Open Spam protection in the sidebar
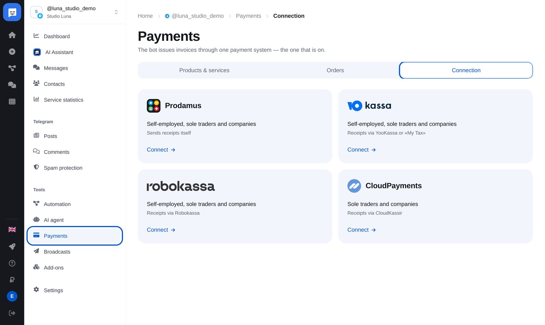This screenshot has width=545, height=325. [75, 168]
